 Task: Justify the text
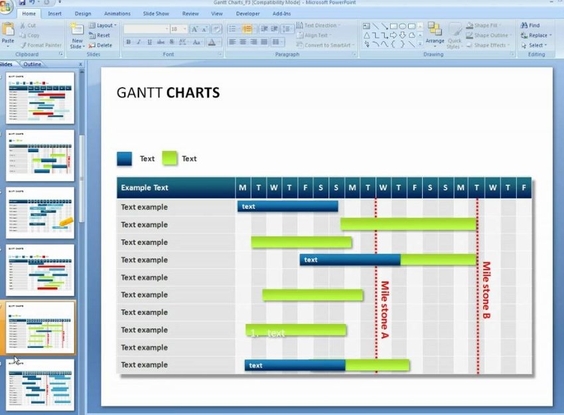pyautogui.click(x=264, y=42)
